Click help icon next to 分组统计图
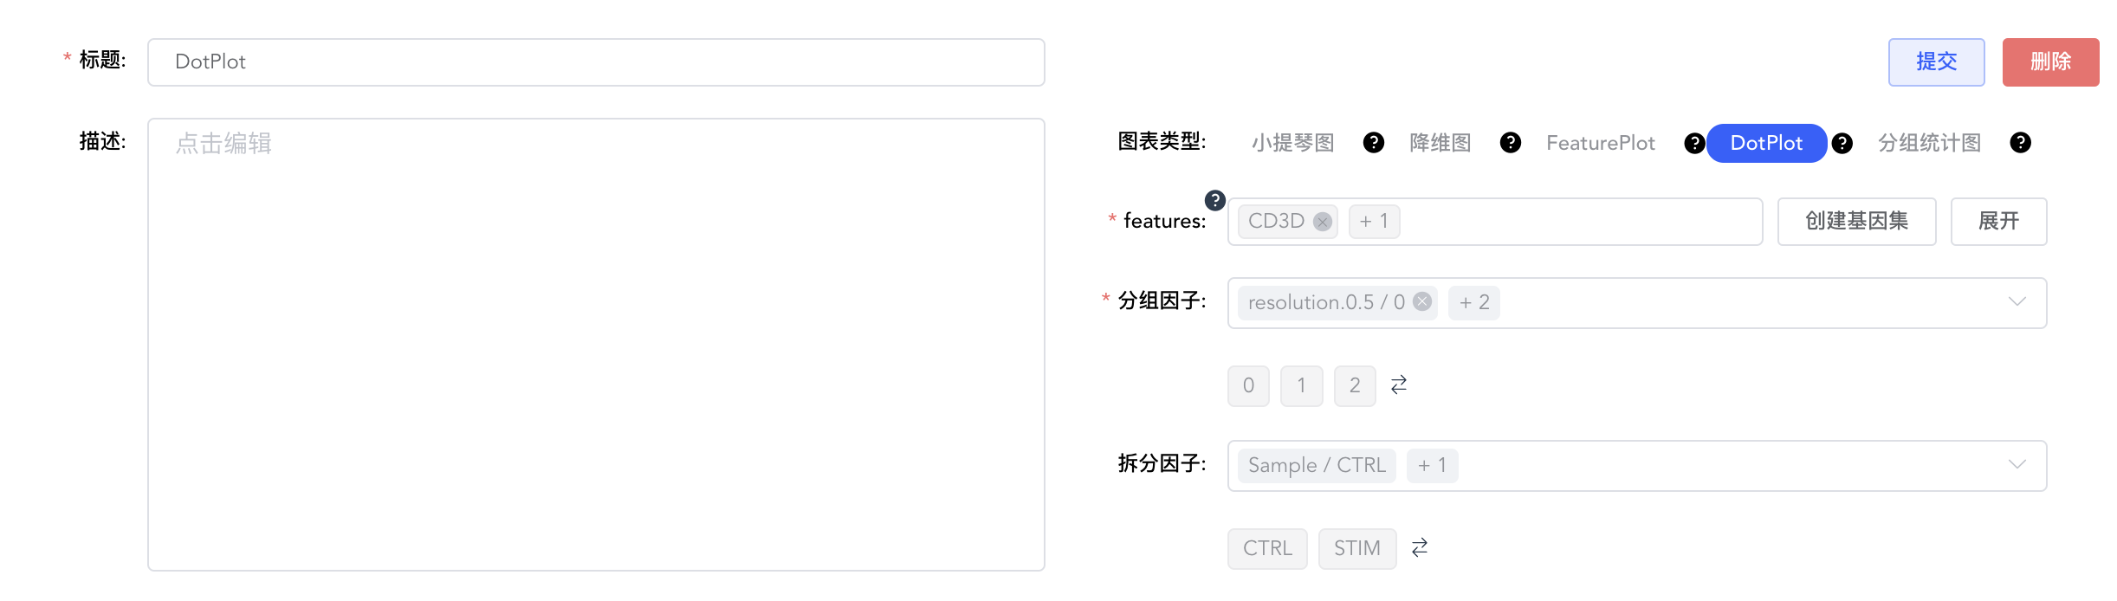This screenshot has width=2117, height=601. point(2020,143)
